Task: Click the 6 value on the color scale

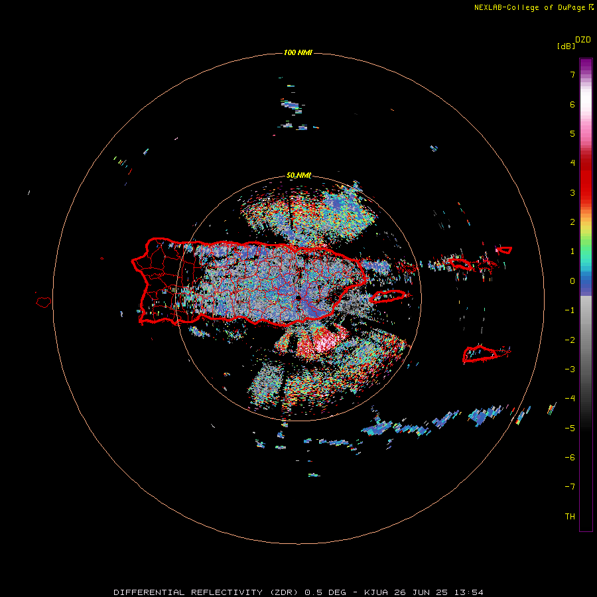Action: click(x=572, y=104)
